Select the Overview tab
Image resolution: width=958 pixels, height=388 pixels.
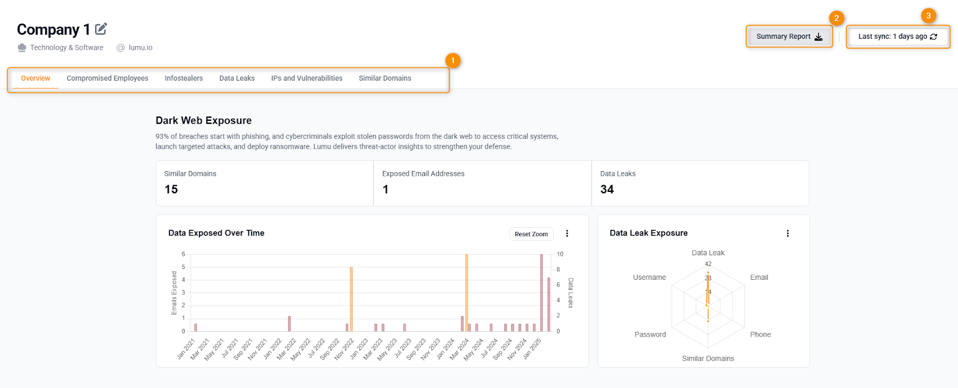tap(35, 78)
